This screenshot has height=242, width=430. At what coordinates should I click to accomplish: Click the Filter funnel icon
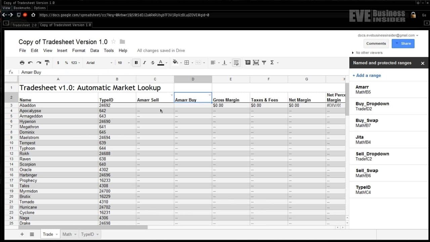(x=264, y=63)
